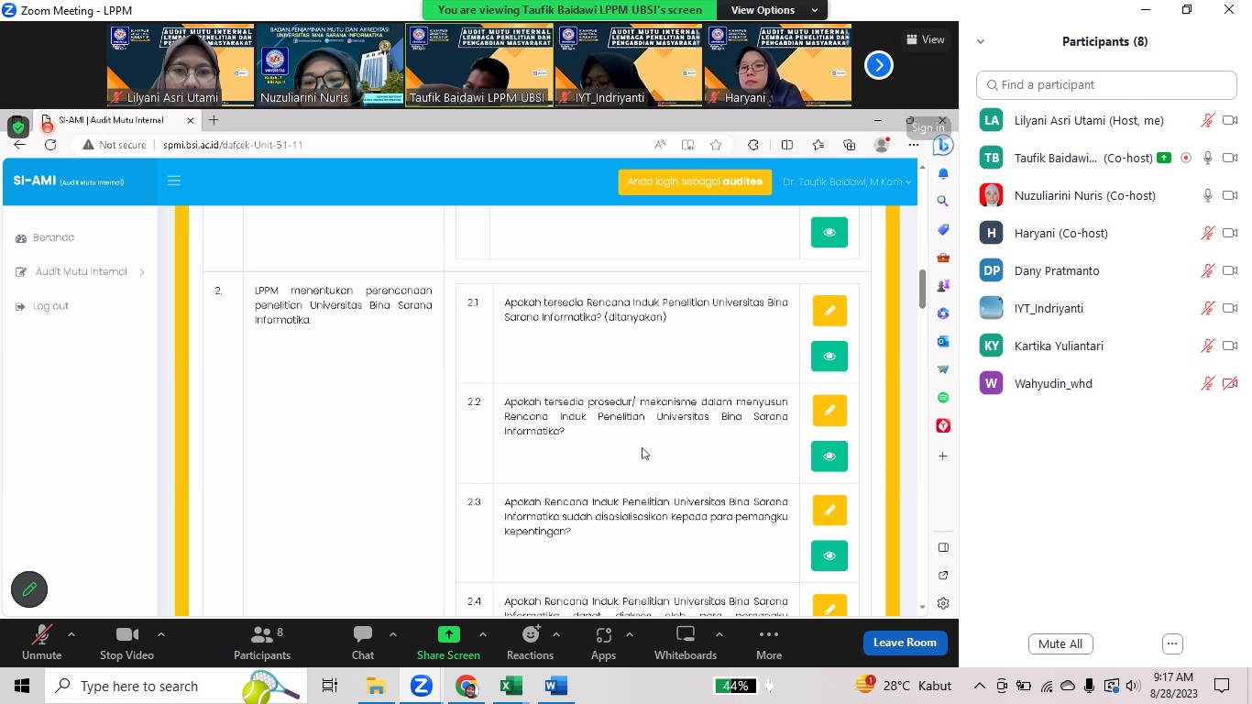This screenshot has height=704, width=1252.
Task: Open Edge sidebar settings gear
Action: 943,603
